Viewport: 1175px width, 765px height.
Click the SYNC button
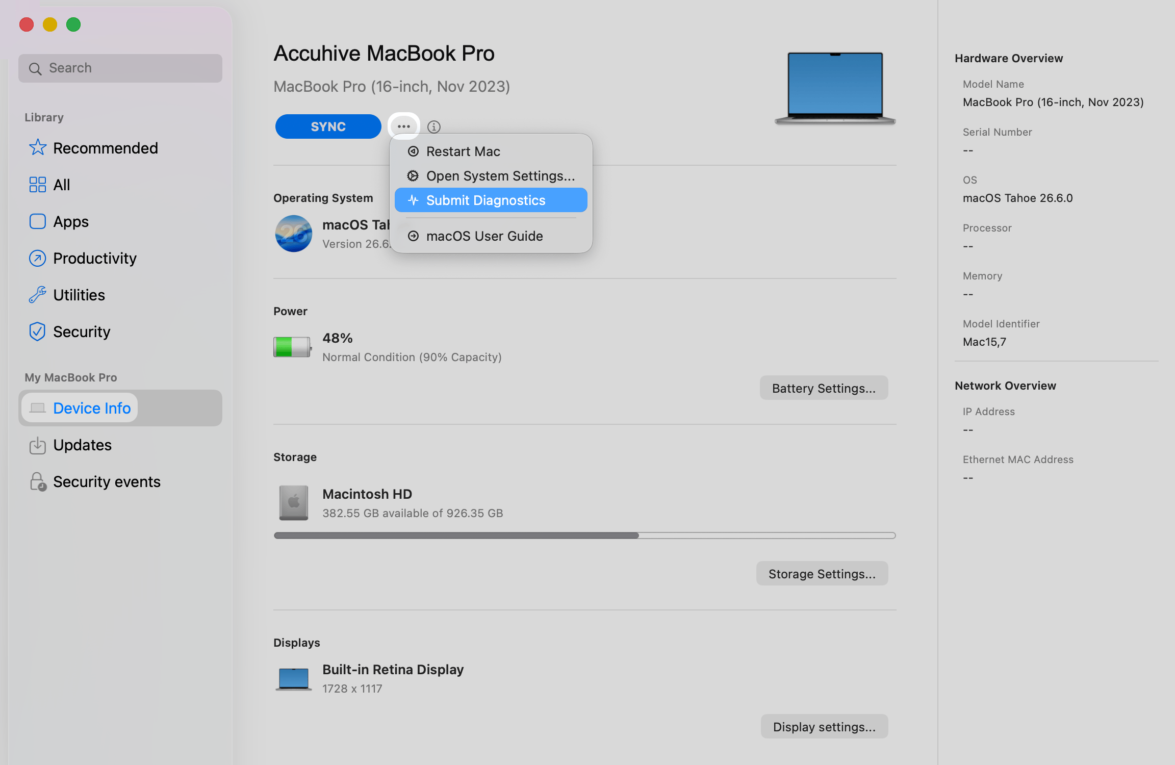[x=328, y=126]
